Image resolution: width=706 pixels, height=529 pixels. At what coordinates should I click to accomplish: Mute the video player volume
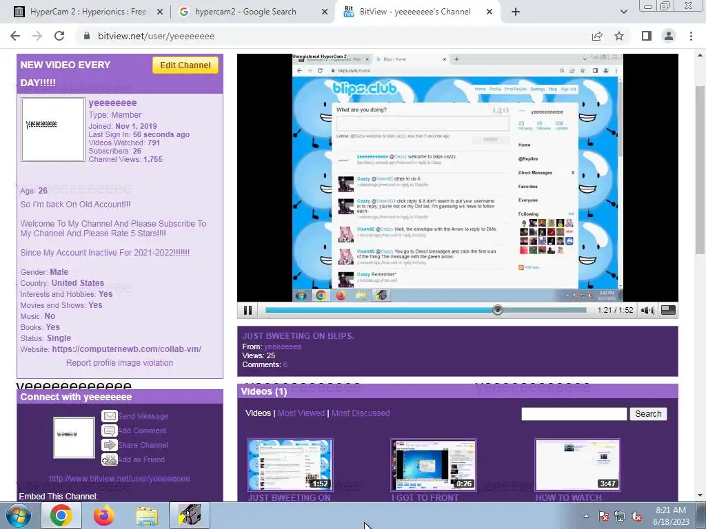click(647, 310)
